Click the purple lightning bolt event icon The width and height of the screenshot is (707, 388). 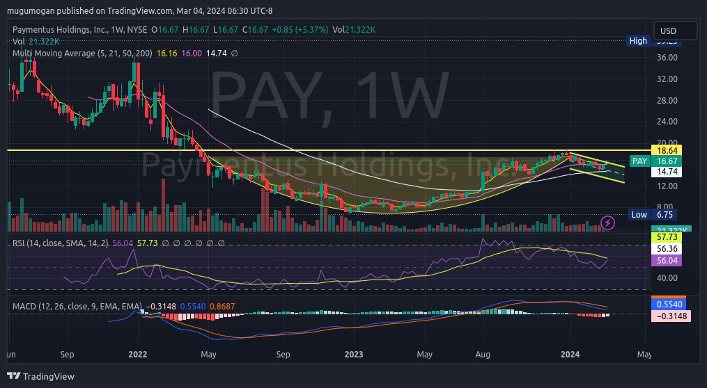pyautogui.click(x=608, y=223)
